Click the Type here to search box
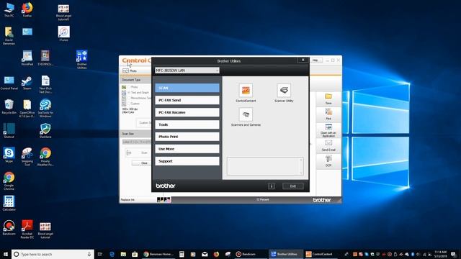This screenshot has height=259, width=461. 53,254
